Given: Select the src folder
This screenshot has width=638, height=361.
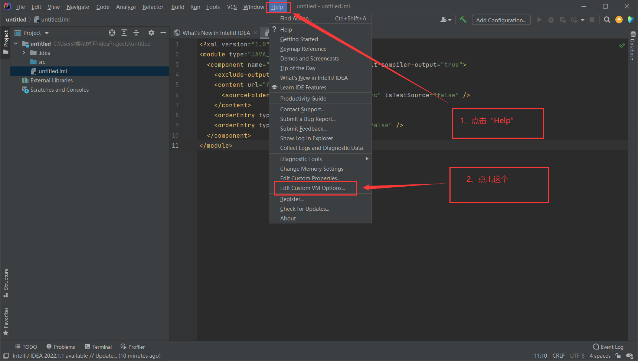Looking at the screenshot, I should [42, 62].
